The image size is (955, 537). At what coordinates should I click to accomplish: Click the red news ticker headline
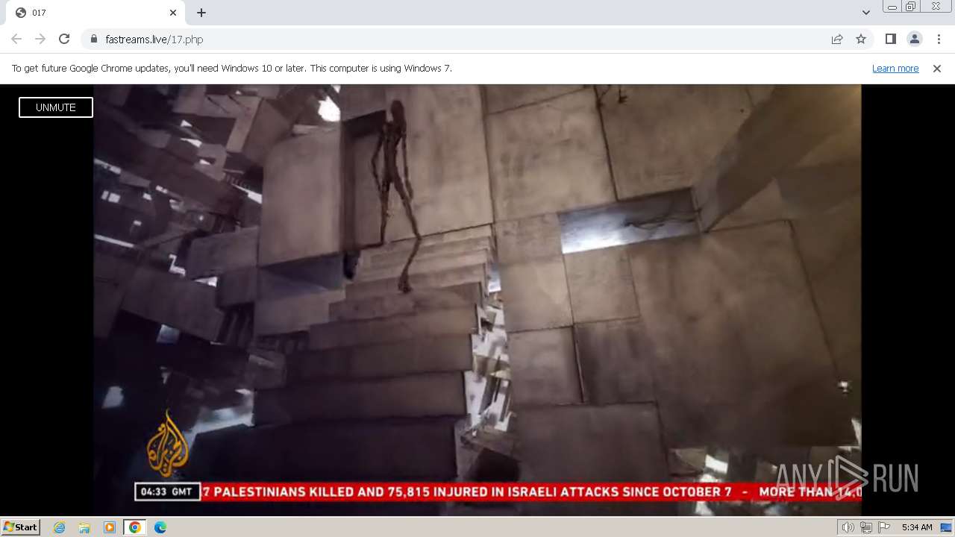(531, 492)
